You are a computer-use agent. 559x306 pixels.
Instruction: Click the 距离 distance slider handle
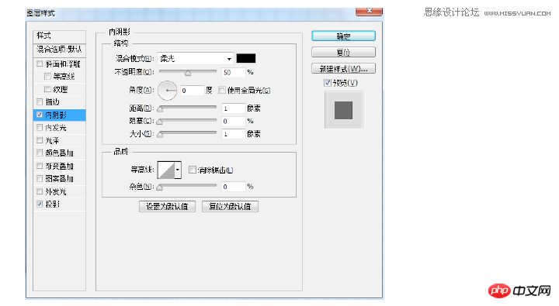(160, 109)
